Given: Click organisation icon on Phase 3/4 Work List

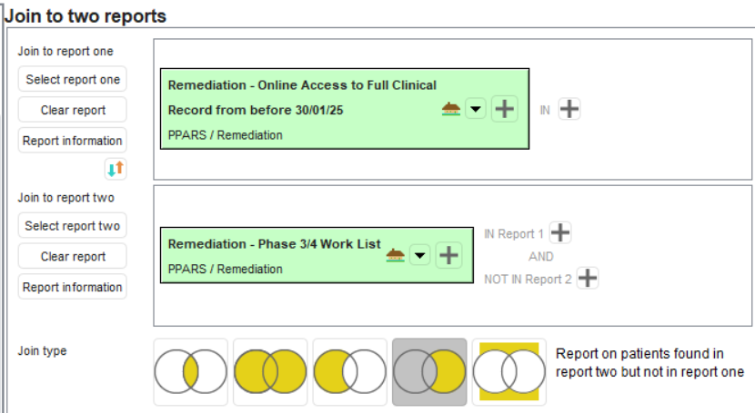Looking at the screenshot, I should pos(395,255).
